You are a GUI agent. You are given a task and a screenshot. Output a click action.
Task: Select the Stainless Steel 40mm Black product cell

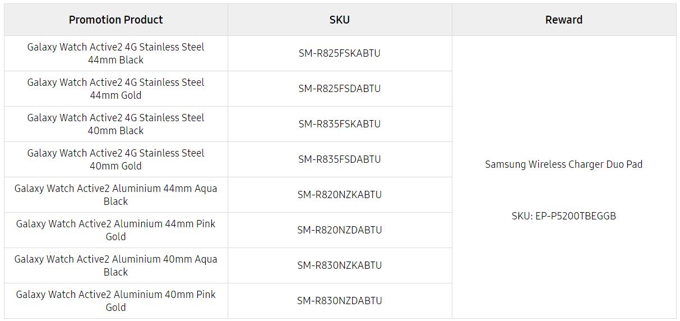click(x=115, y=124)
